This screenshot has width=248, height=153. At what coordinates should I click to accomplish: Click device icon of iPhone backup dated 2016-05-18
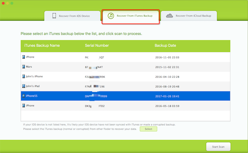coord(24,105)
